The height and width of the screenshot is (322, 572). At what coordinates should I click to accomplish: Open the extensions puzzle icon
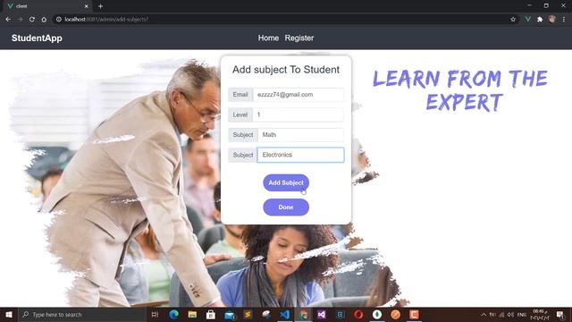540,20
